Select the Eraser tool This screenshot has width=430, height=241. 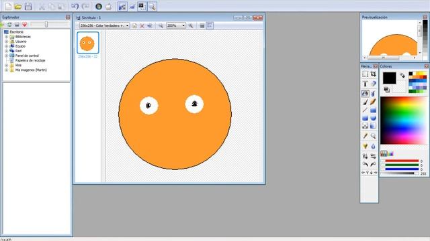(x=374, y=84)
